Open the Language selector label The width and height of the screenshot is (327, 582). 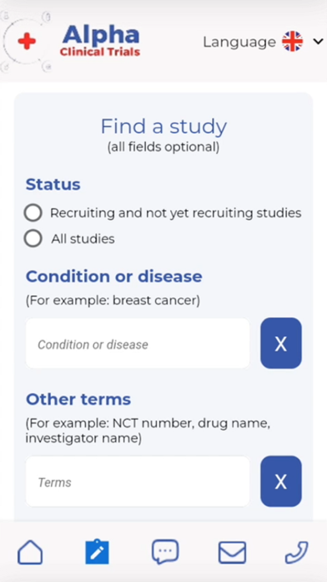(x=239, y=42)
